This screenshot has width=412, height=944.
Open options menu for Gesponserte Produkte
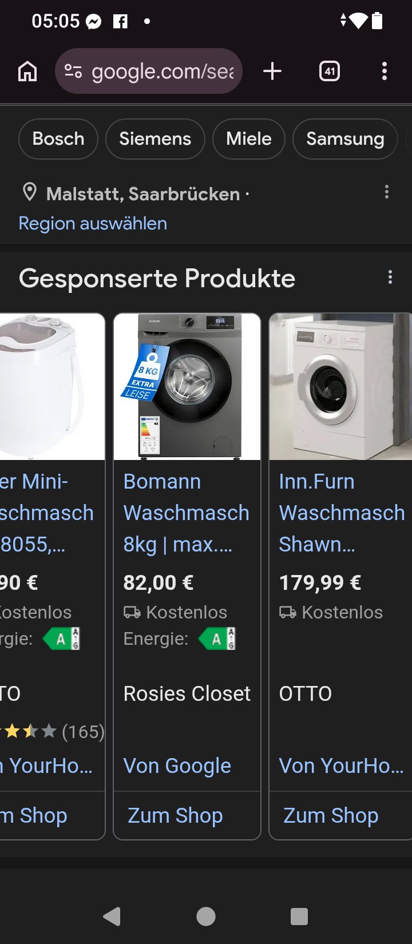pyautogui.click(x=390, y=277)
